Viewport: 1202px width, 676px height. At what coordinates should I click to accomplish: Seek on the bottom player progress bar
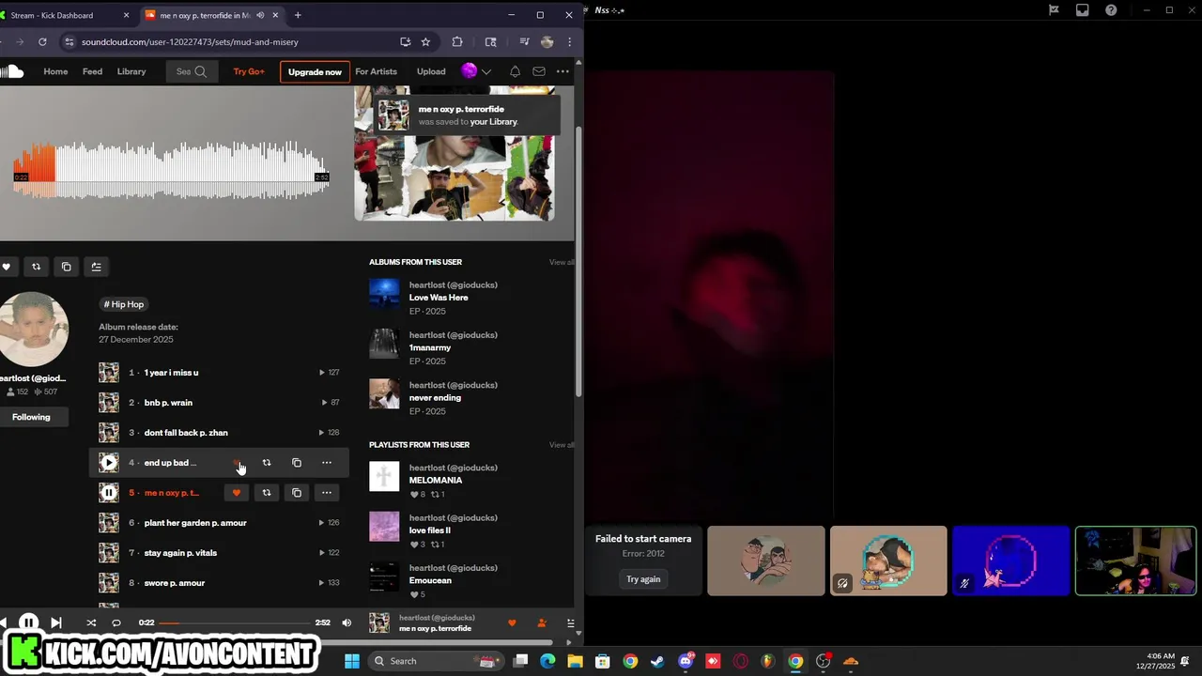(235, 622)
